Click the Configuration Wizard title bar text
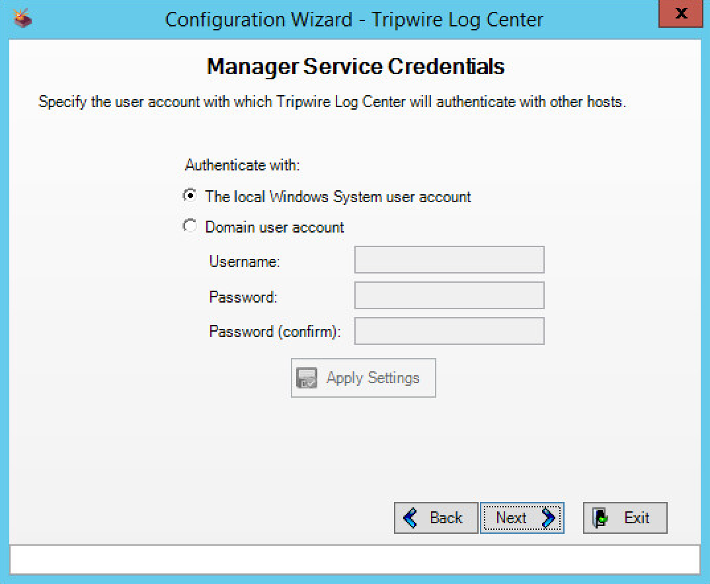The height and width of the screenshot is (584, 710). tap(354, 20)
